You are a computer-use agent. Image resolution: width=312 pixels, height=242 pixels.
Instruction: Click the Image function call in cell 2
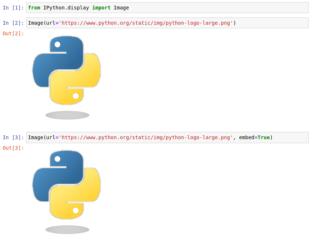click(x=36, y=23)
